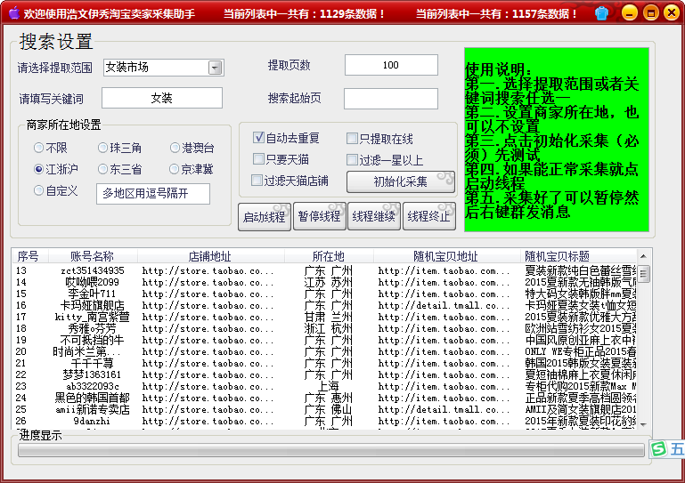The image size is (685, 483).
Task: Click the progress bar under 进度显示
Action: pyautogui.click(x=330, y=450)
